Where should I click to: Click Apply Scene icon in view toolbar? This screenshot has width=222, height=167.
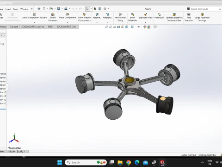point(149,27)
